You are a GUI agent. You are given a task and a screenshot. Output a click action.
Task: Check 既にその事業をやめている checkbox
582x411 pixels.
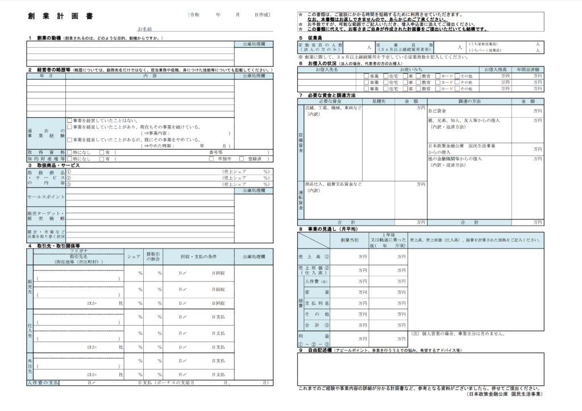(69, 139)
